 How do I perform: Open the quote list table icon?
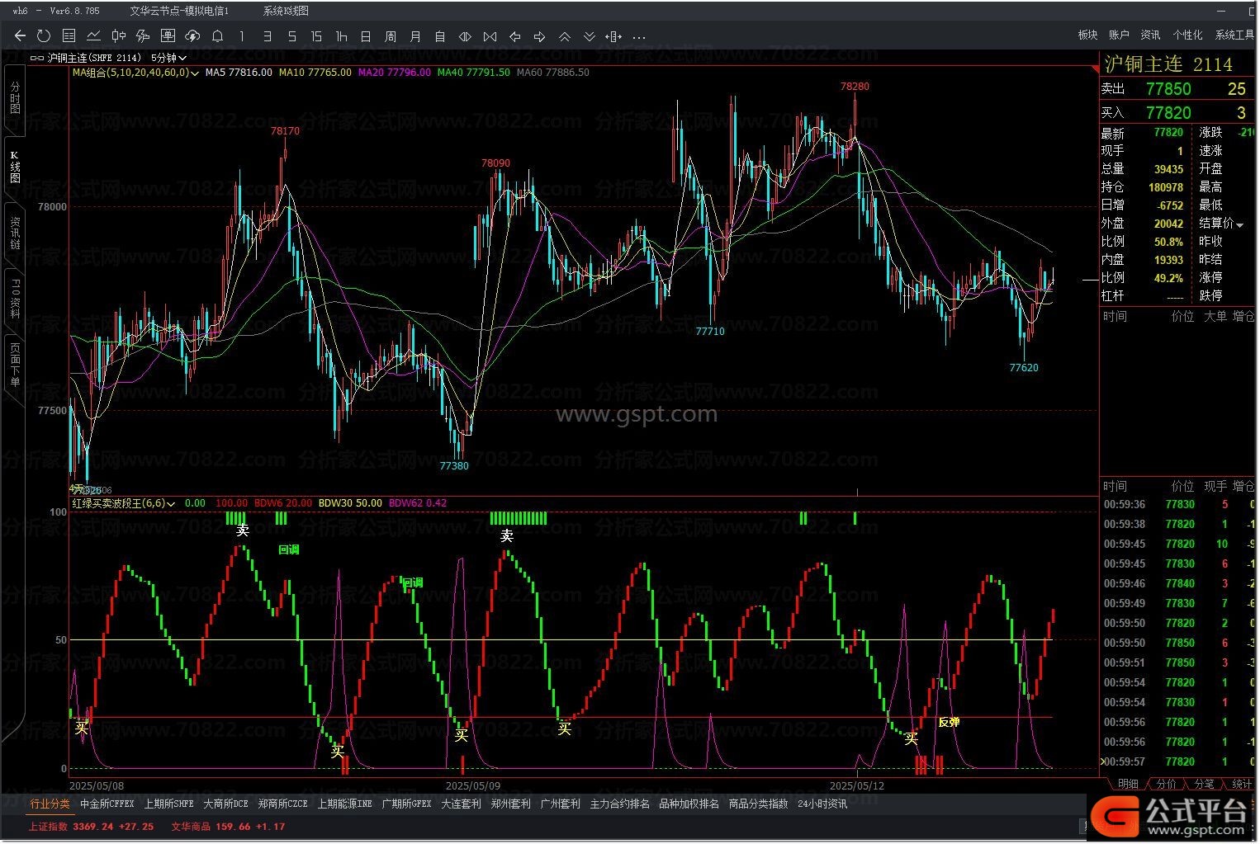tap(69, 36)
